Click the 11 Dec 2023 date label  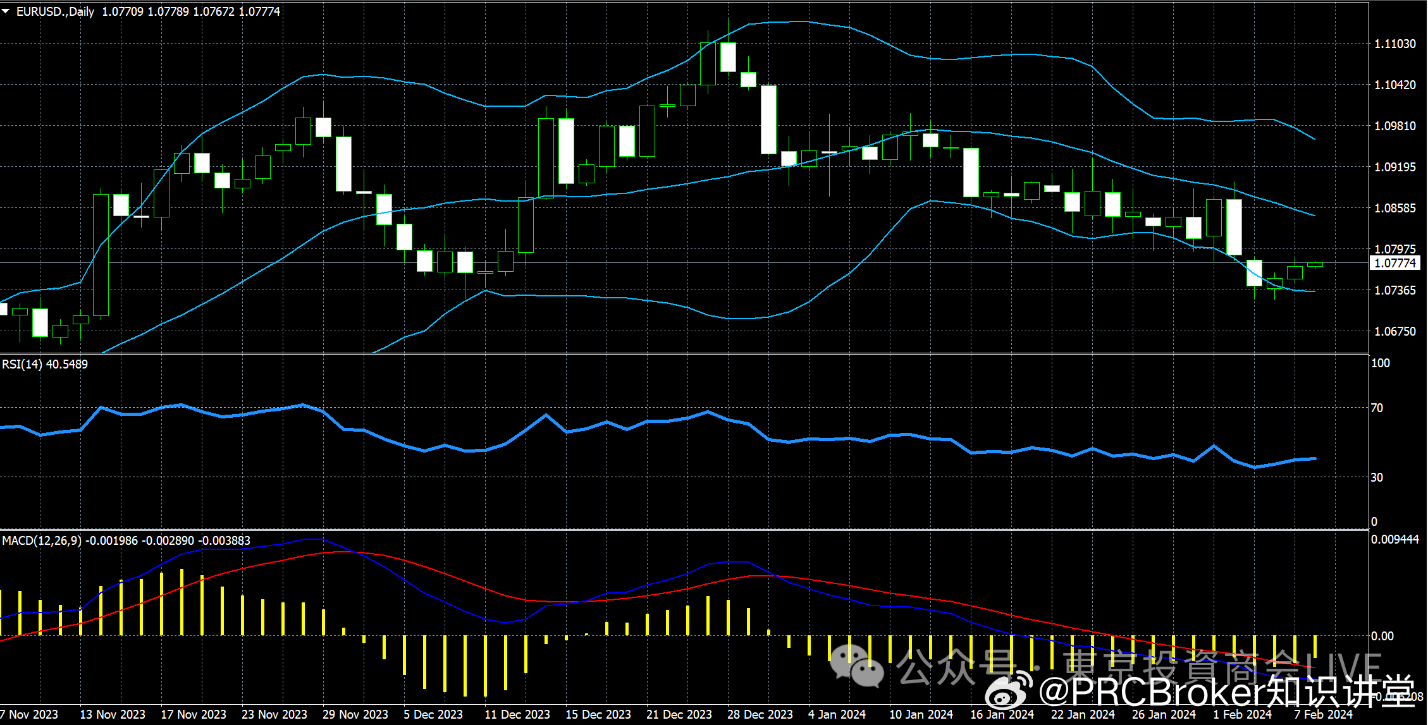pos(517,714)
